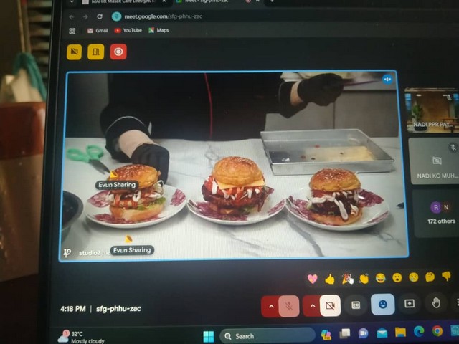The height and width of the screenshot is (344, 459).
Task: Hide the emoji reactions bar
Action: pyautogui.click(x=383, y=305)
